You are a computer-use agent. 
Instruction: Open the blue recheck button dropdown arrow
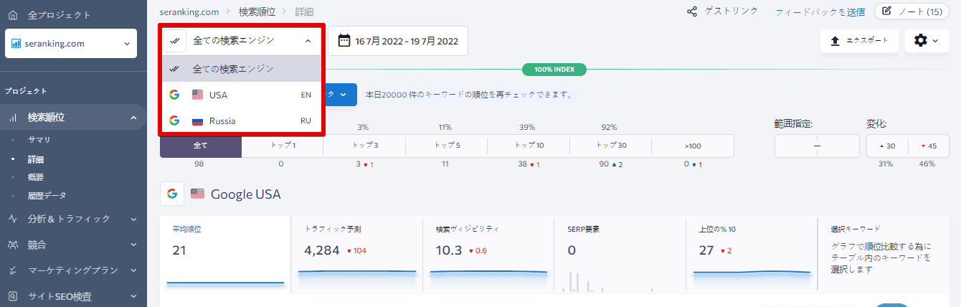(x=344, y=94)
